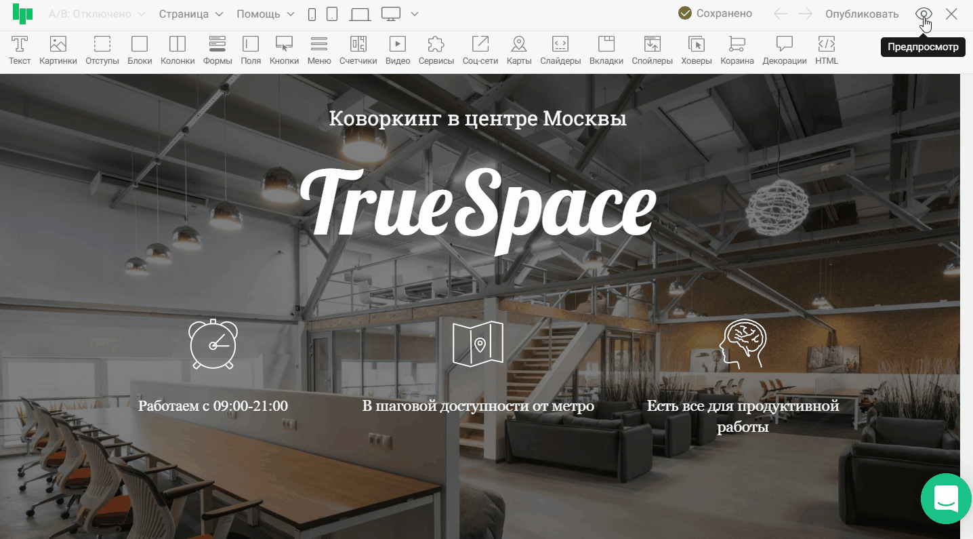This screenshot has height=539, width=973.
Task: Add a Колонки columns layout
Action: (x=177, y=50)
